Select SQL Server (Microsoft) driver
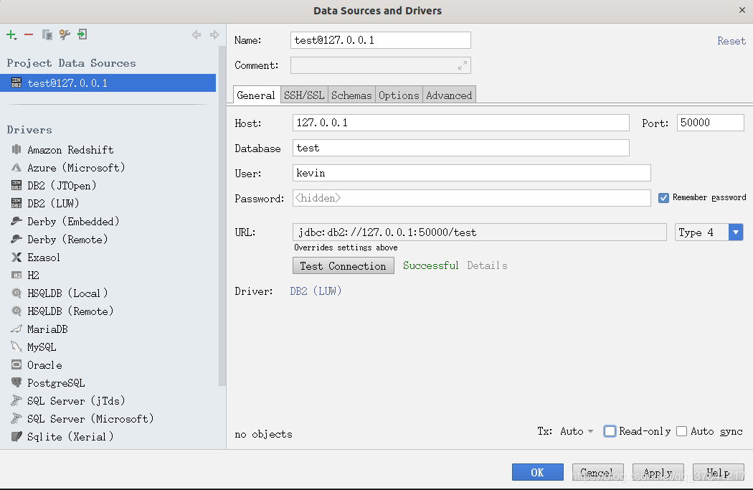This screenshot has width=753, height=490. 82,419
